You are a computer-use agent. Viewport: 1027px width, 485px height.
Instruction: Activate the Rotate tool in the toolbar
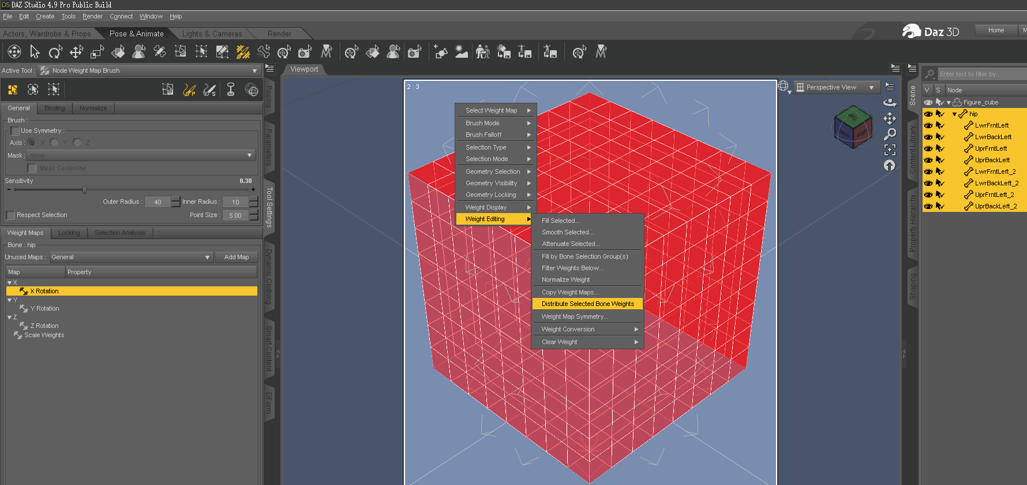55,52
